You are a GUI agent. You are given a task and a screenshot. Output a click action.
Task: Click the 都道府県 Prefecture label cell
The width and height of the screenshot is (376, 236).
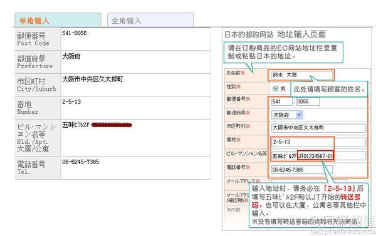[x=38, y=62]
